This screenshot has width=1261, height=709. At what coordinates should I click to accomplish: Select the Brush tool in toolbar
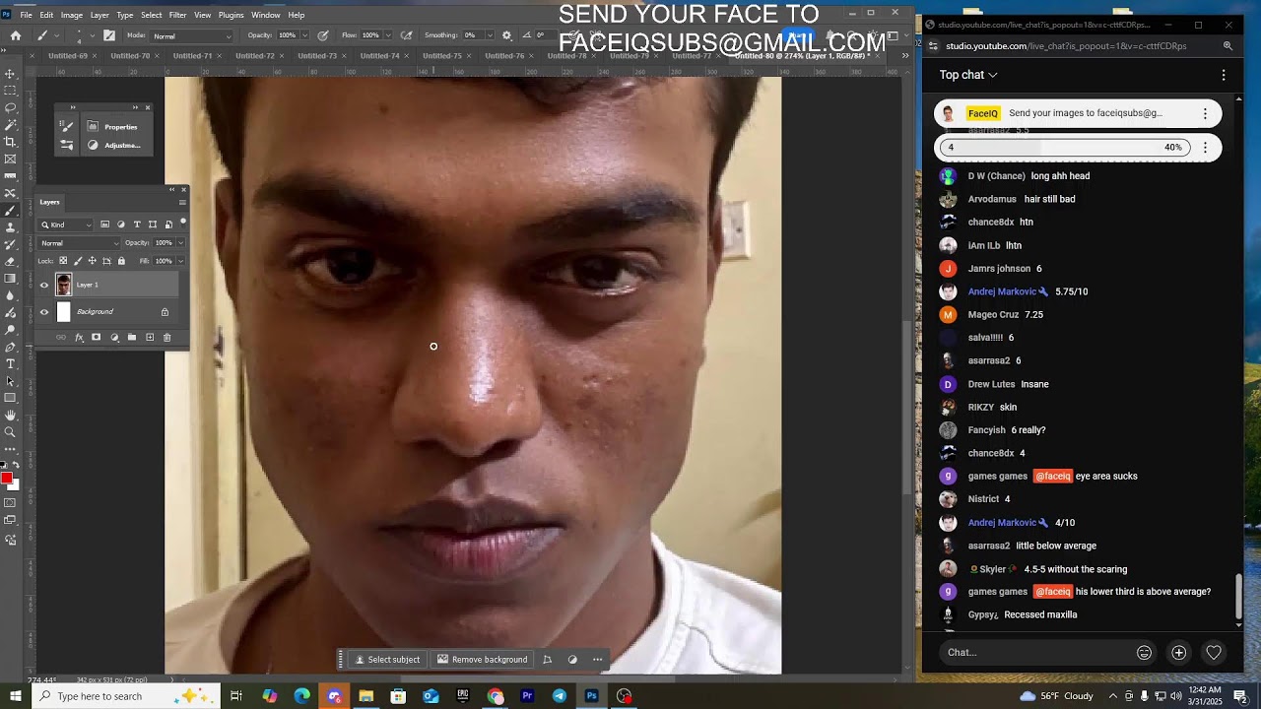pos(10,210)
